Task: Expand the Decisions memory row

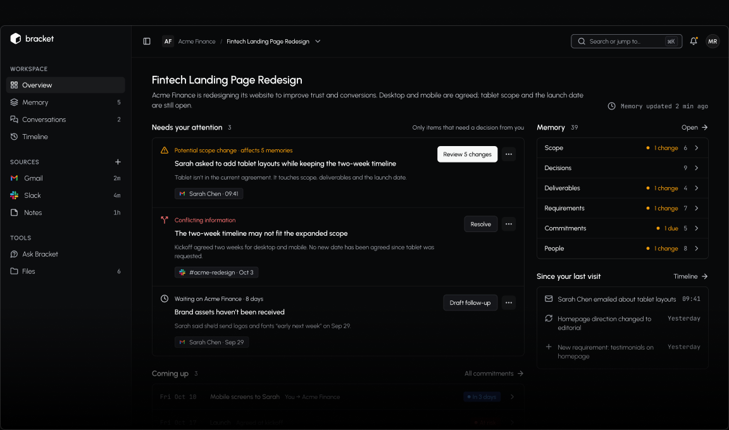Action: (x=623, y=168)
